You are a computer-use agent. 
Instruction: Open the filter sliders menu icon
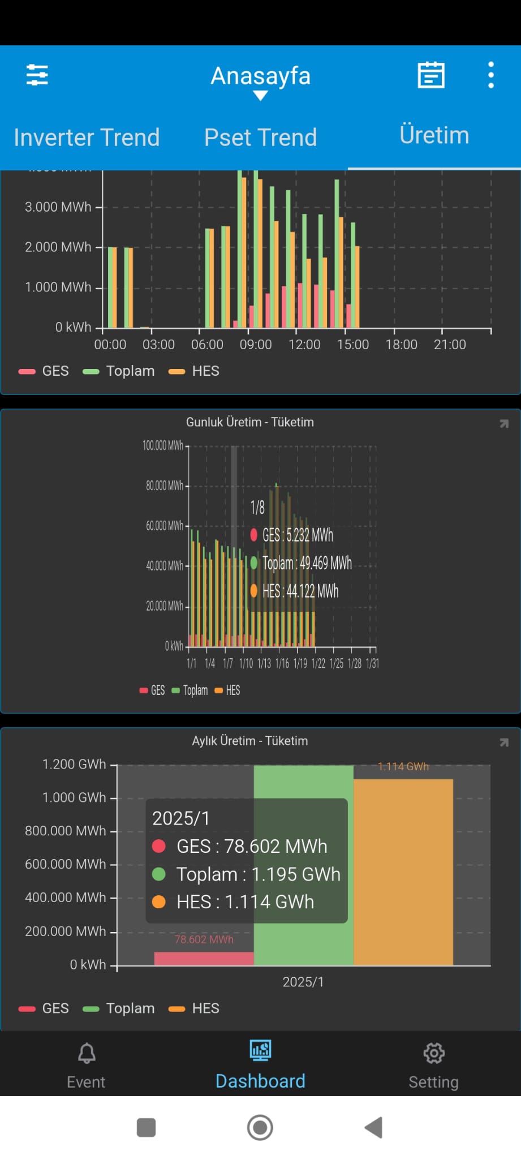37,75
